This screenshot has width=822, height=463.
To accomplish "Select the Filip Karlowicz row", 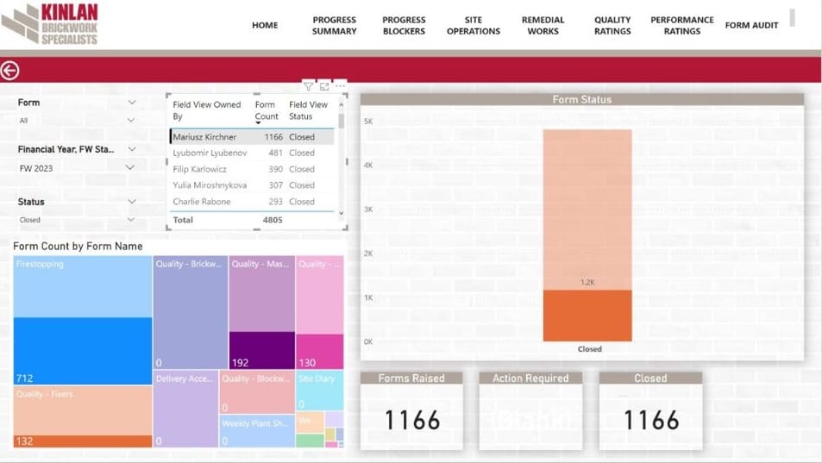I will 252,169.
